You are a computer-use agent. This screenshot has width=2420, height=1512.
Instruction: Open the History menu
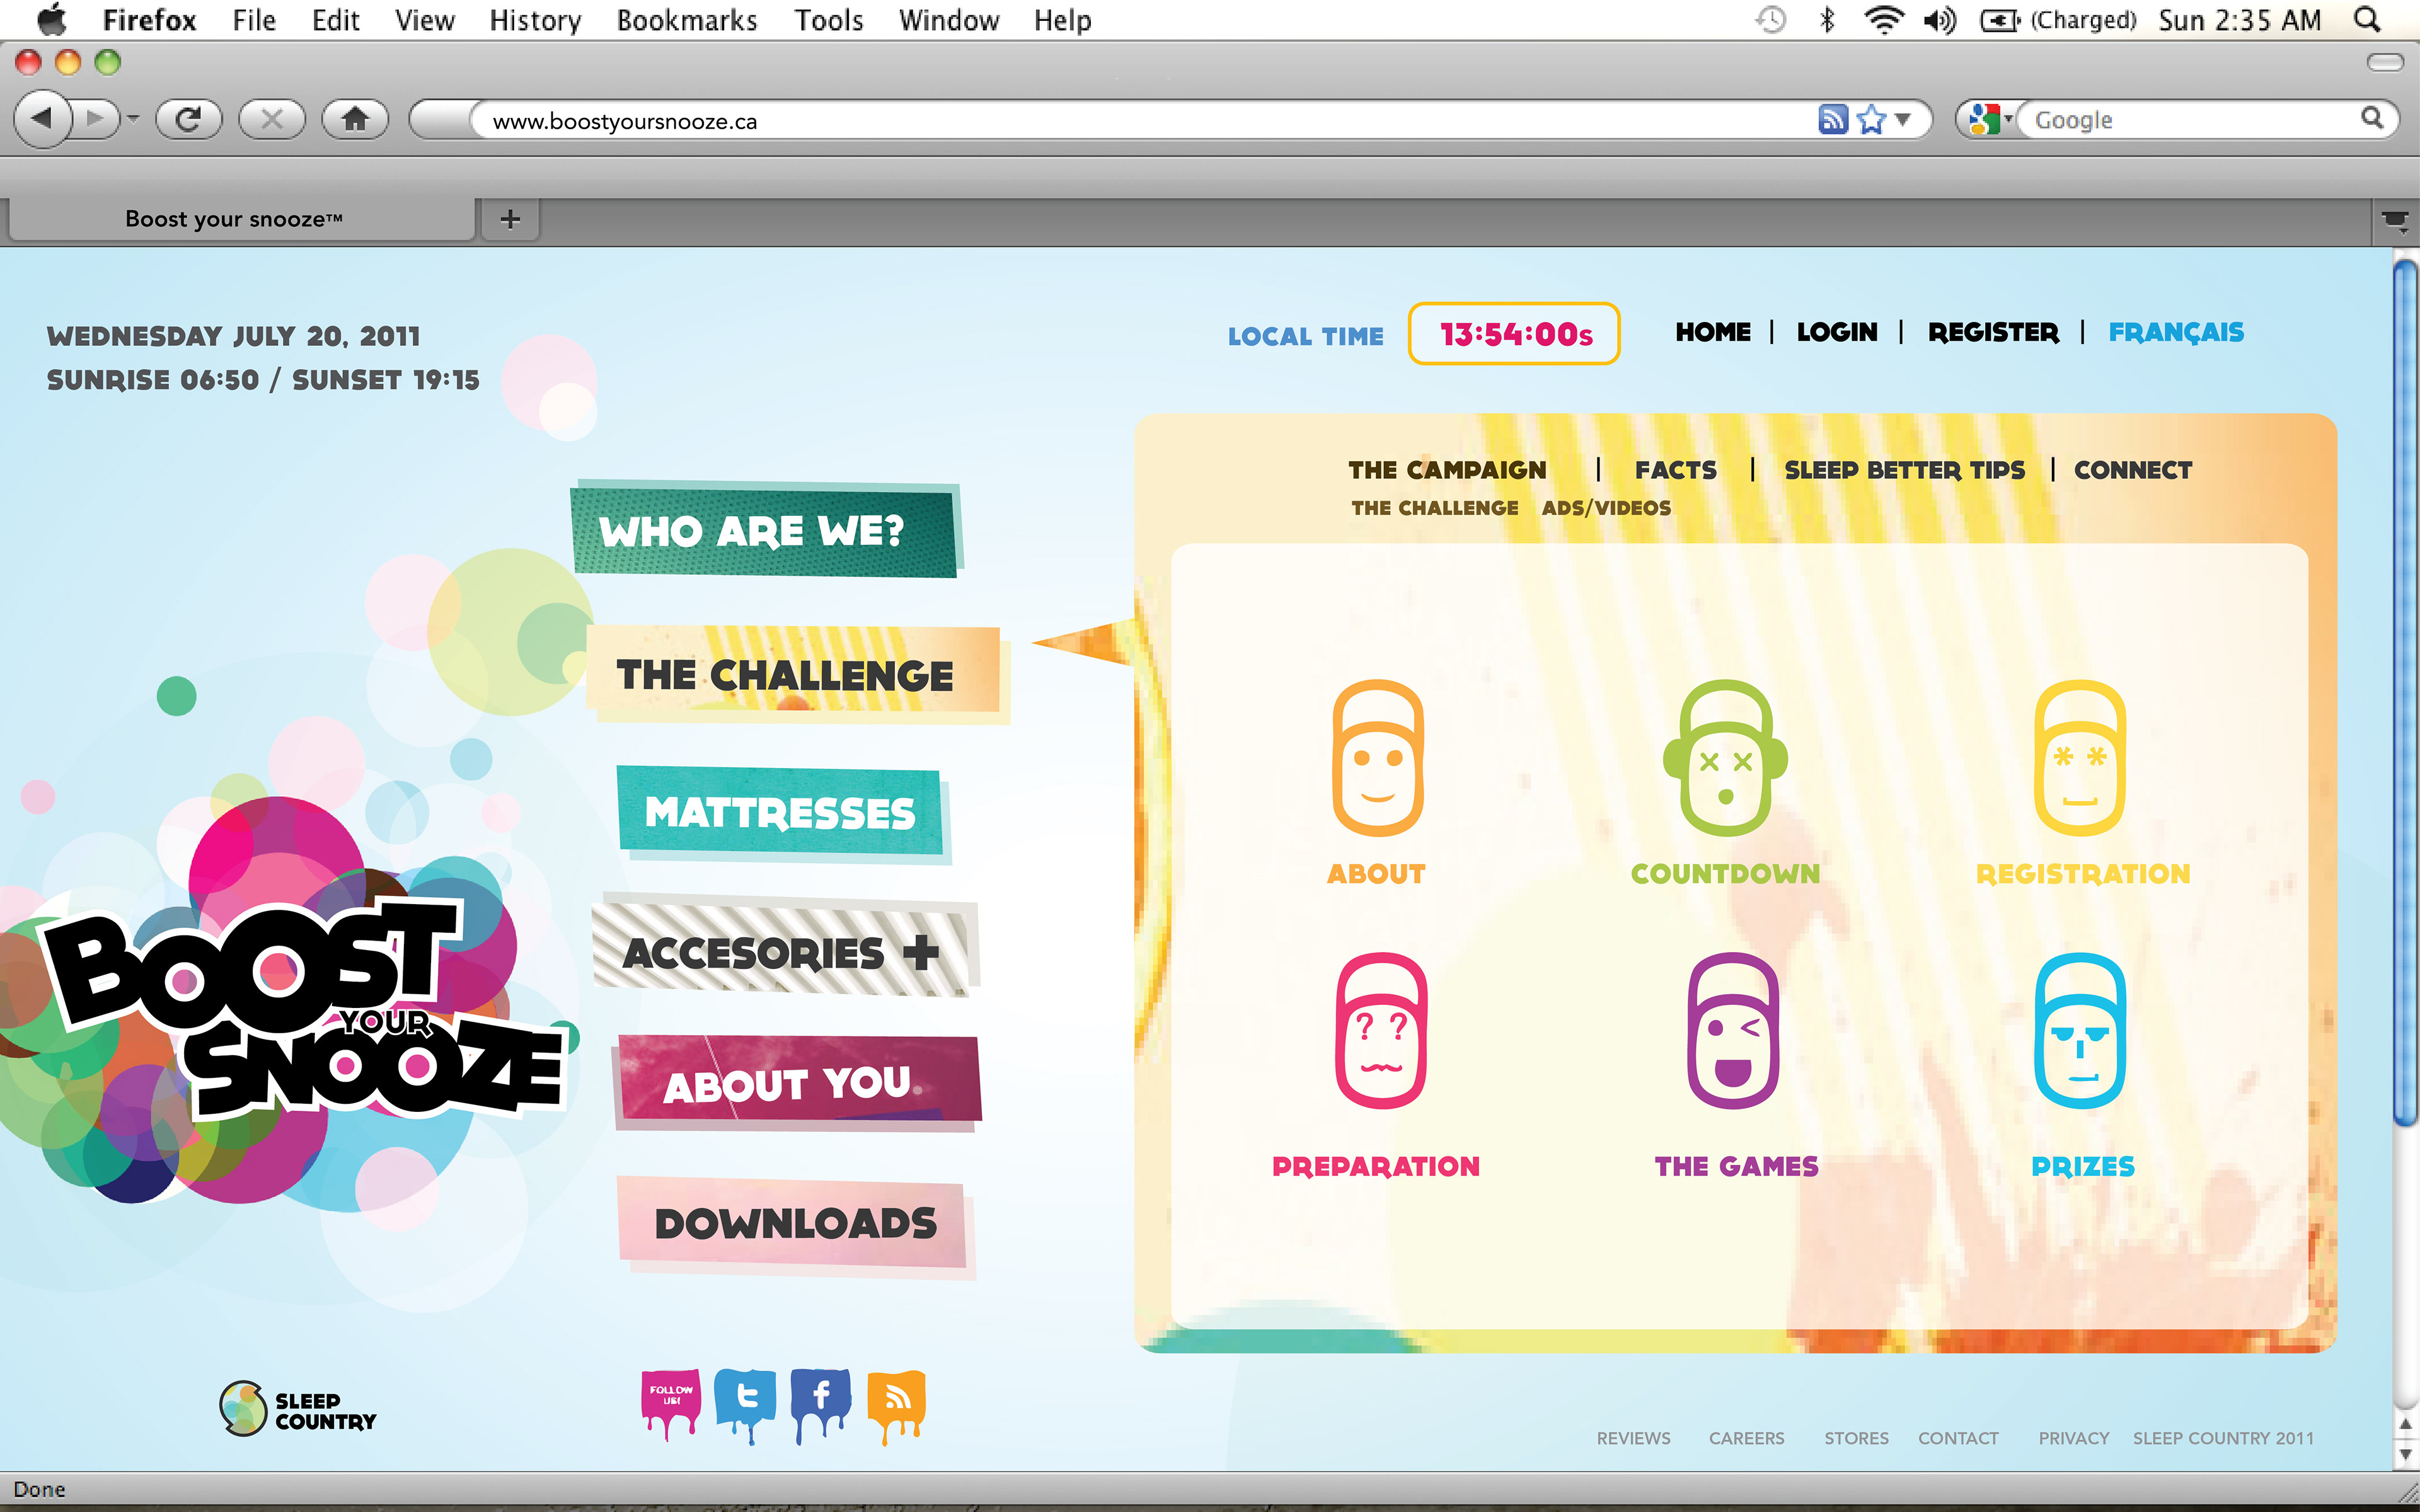(x=535, y=20)
